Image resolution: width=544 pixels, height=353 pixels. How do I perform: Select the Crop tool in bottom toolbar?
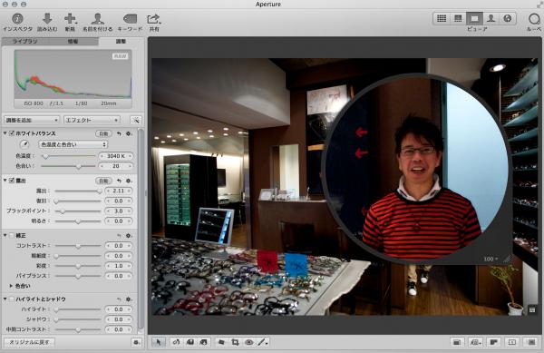[x=235, y=342]
